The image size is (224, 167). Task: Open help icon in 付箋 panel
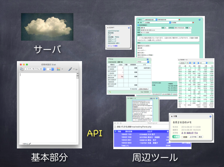coord(210,116)
